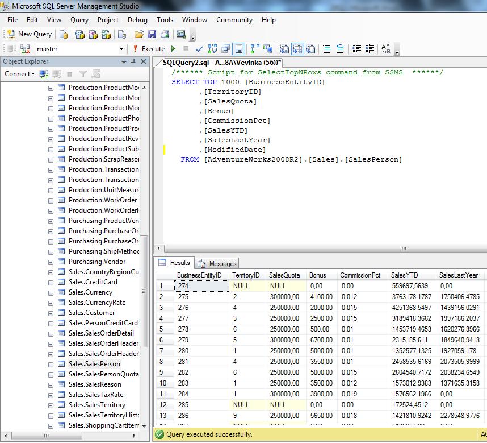Viewport: 487px width, 443px height.
Task: Open the File menu
Action: click(x=12, y=20)
